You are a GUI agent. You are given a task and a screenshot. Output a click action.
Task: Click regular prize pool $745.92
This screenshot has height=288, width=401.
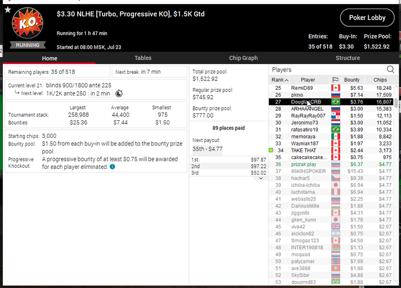[x=203, y=97]
